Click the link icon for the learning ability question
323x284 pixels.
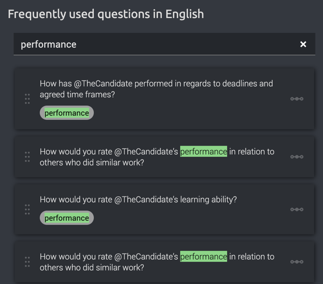point(297,210)
